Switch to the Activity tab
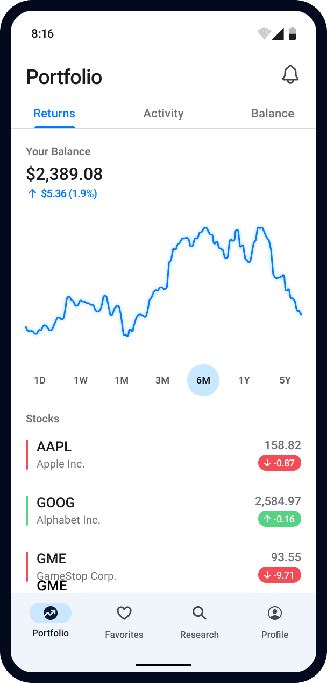 coord(163,114)
